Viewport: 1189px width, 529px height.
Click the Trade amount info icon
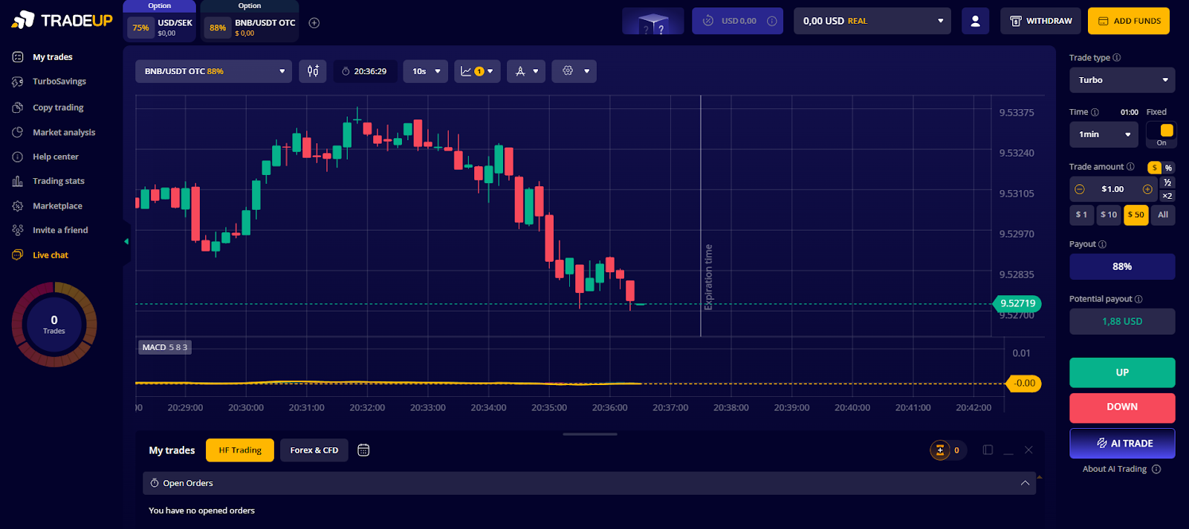tap(1130, 167)
